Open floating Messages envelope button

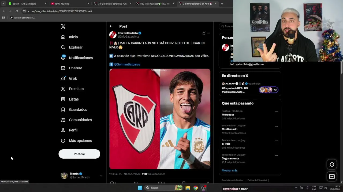[x=332, y=177]
